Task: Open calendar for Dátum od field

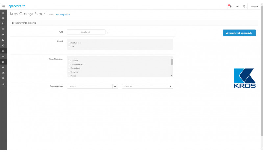Action: tap(115, 86)
